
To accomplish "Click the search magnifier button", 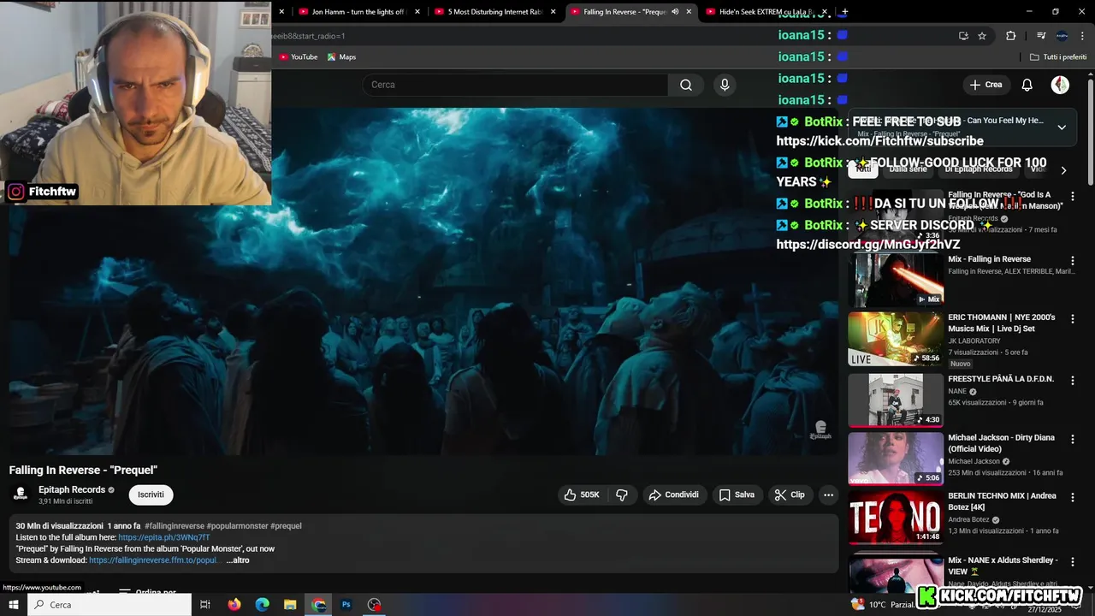I will (686, 85).
